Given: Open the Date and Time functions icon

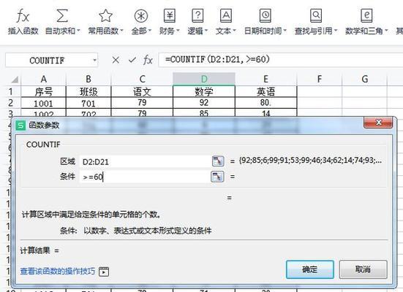Looking at the screenshot, I should 265,15.
